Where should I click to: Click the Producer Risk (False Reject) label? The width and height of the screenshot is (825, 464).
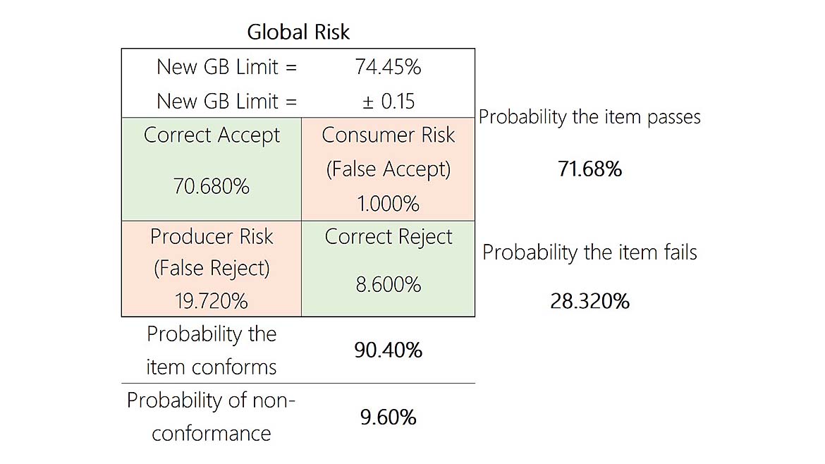(x=212, y=252)
